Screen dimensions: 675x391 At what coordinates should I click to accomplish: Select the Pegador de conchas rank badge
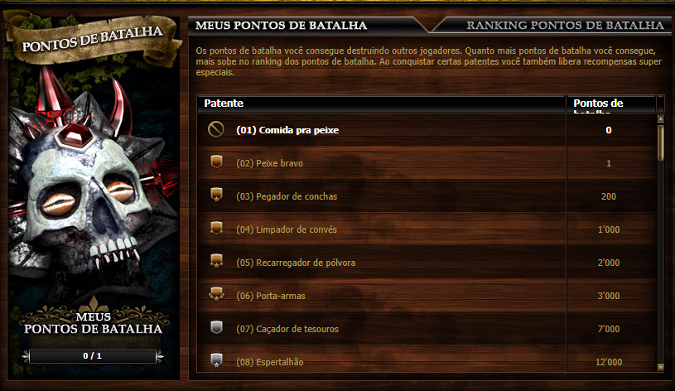coord(216,195)
